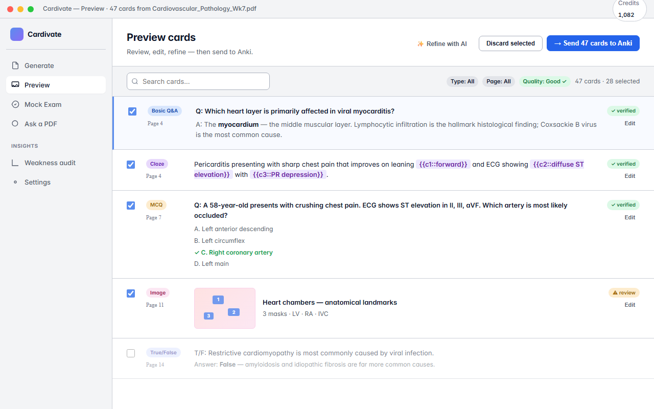This screenshot has height=409, width=654.
Task: Check the True/False cardiomyopathy card
Action: pyautogui.click(x=131, y=353)
